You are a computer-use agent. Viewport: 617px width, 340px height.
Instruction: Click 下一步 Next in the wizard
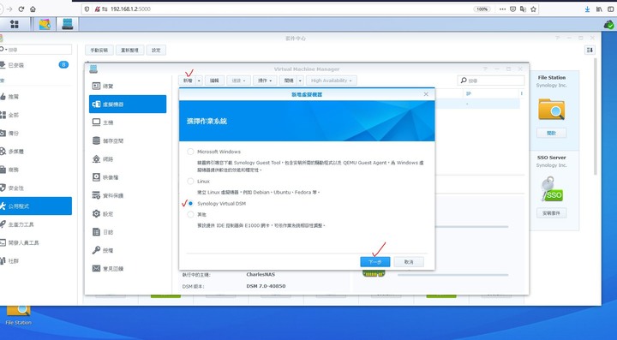[x=375, y=262]
